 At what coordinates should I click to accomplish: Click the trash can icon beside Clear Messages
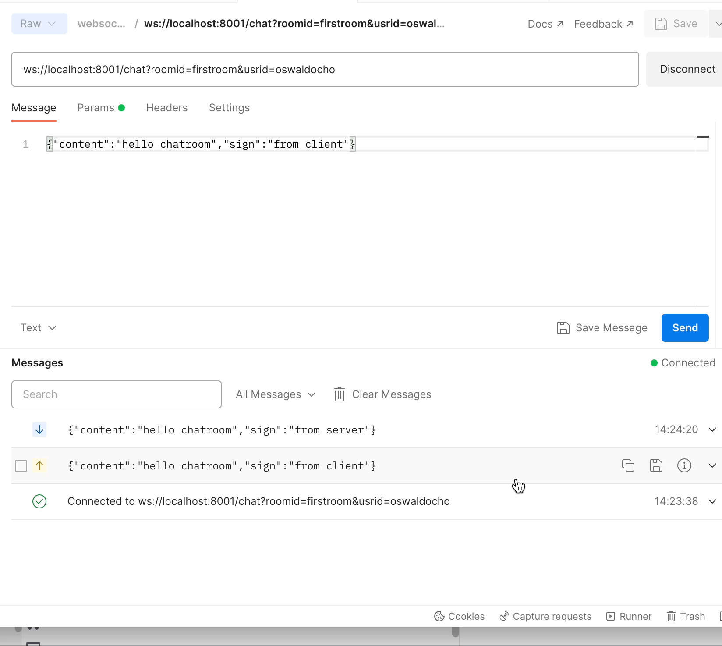340,394
